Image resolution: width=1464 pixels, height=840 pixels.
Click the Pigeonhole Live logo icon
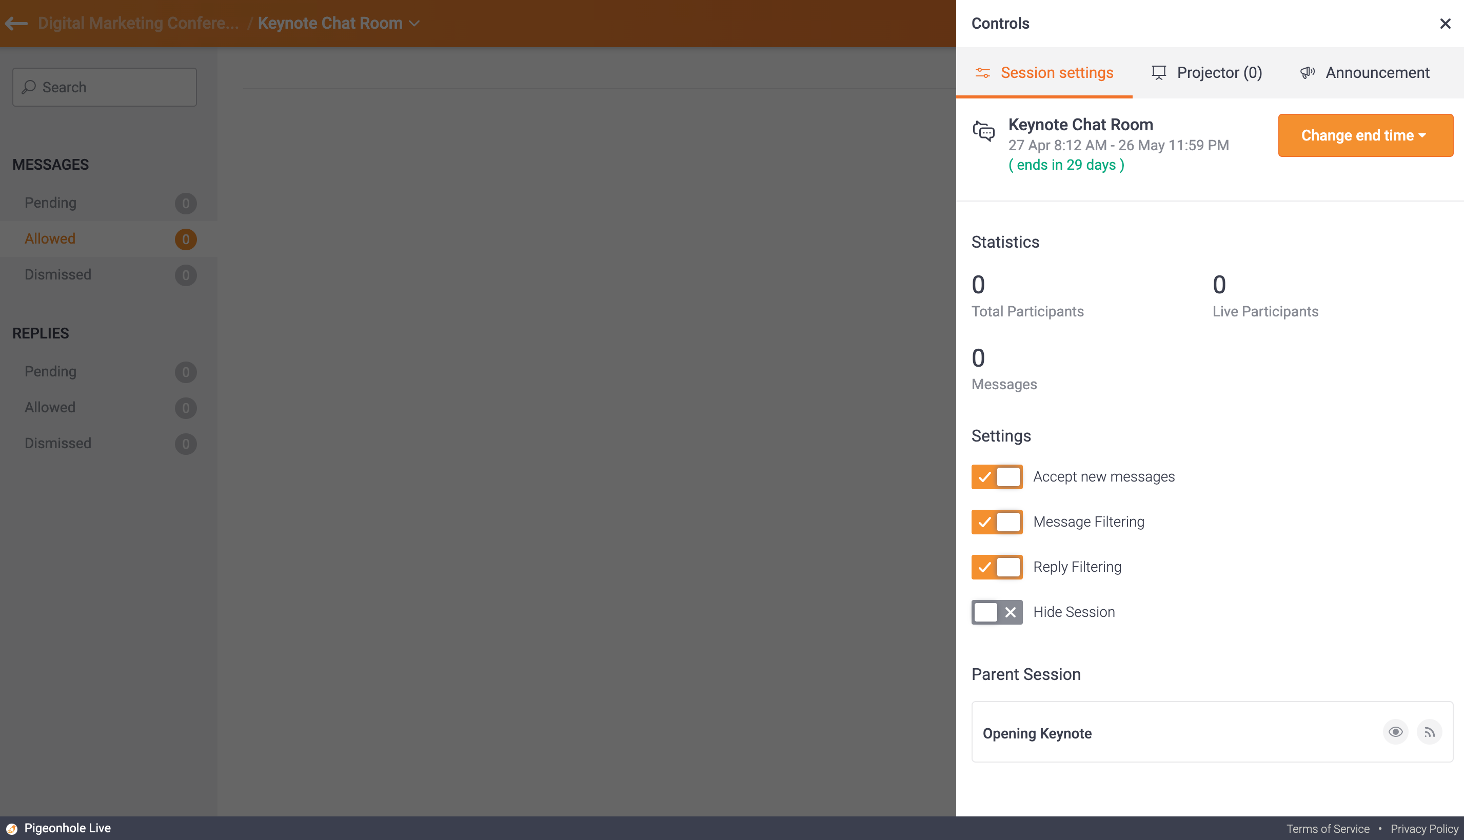(11, 829)
